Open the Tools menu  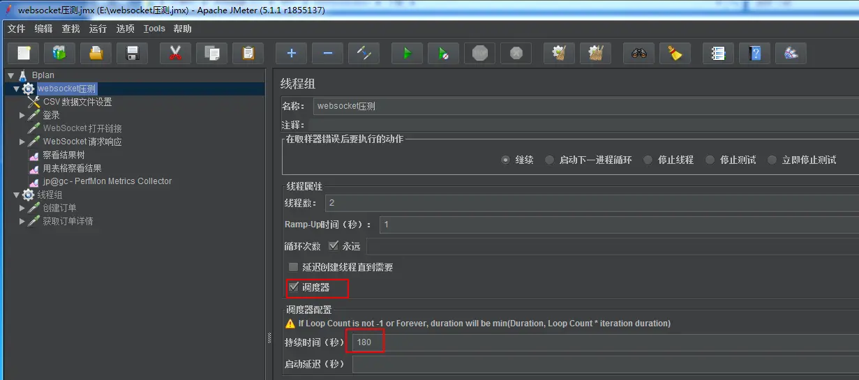(154, 29)
